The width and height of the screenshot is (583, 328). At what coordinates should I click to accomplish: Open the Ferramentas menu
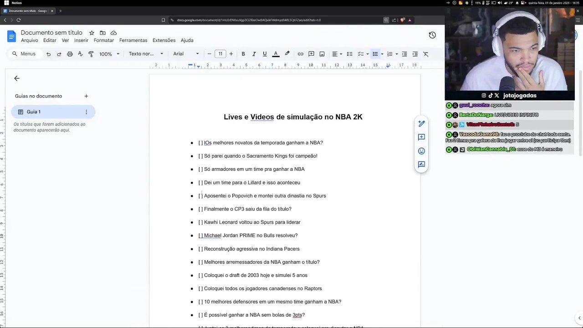(x=133, y=41)
